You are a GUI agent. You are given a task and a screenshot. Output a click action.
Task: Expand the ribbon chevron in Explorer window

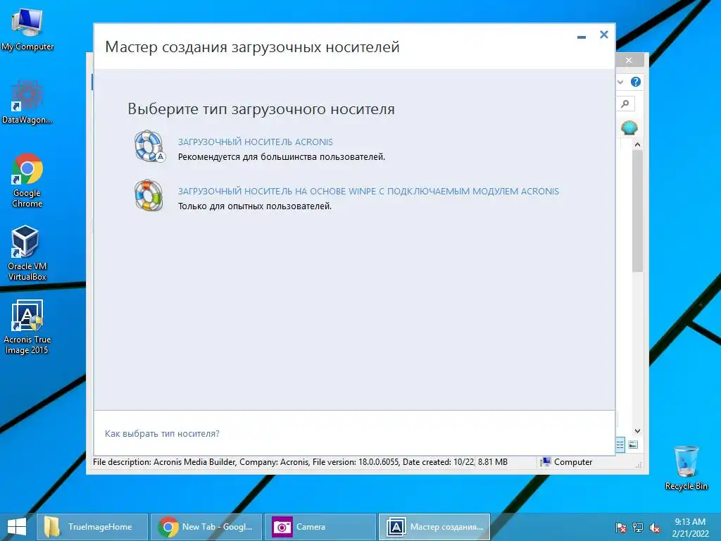click(x=620, y=82)
